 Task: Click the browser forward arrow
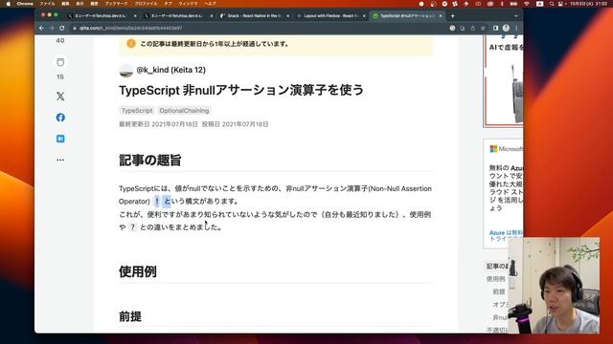tap(52, 28)
